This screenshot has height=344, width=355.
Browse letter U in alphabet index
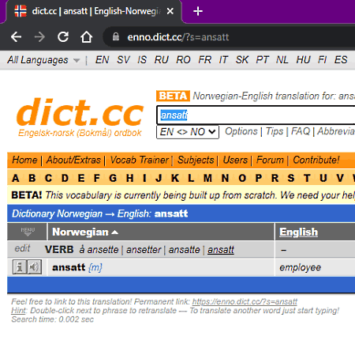click(x=323, y=179)
